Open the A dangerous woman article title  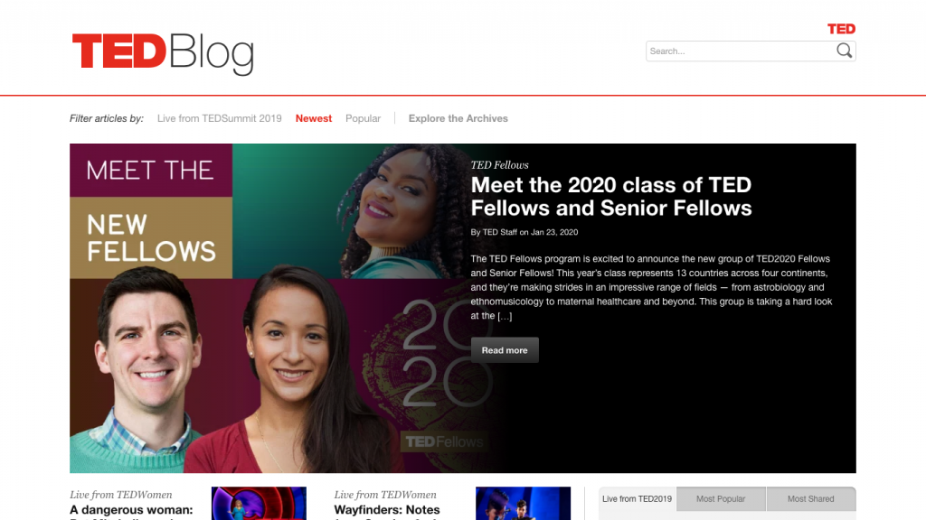point(131,511)
